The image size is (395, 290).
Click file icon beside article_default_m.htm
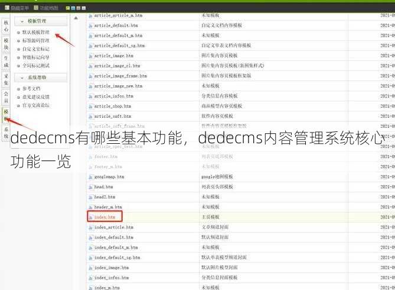[91, 36]
